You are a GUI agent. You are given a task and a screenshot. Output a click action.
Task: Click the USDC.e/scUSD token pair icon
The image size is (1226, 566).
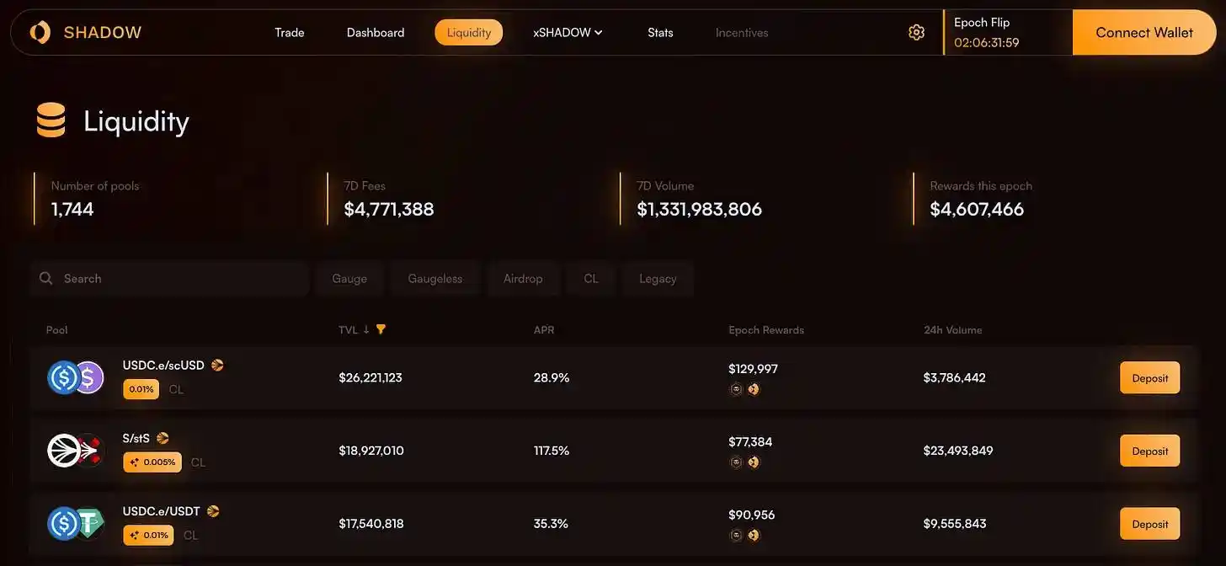pyautogui.click(x=75, y=378)
